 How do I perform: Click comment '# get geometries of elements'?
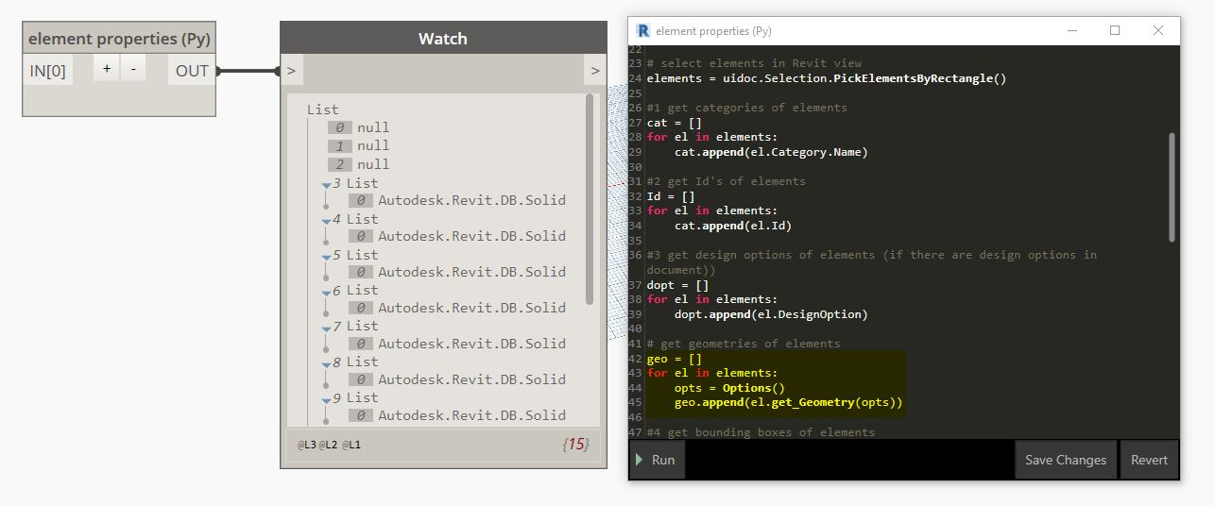click(x=744, y=344)
